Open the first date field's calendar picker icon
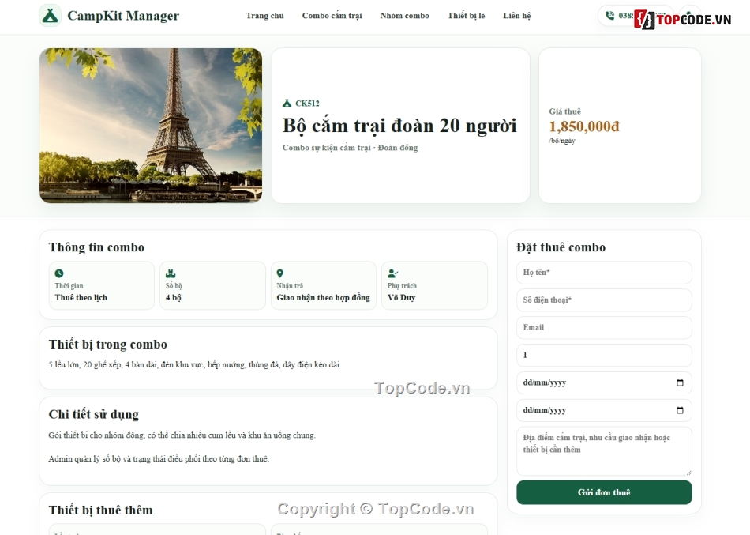The width and height of the screenshot is (750, 535). point(681,382)
